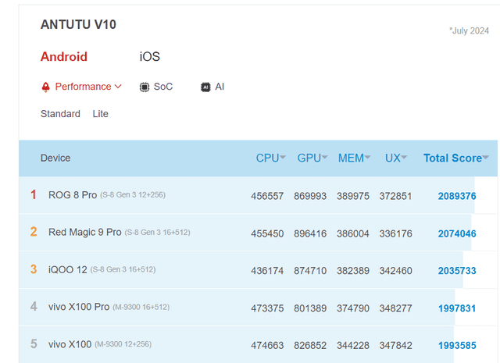
Task: Click the SoC chip icon
Action: 145,87
